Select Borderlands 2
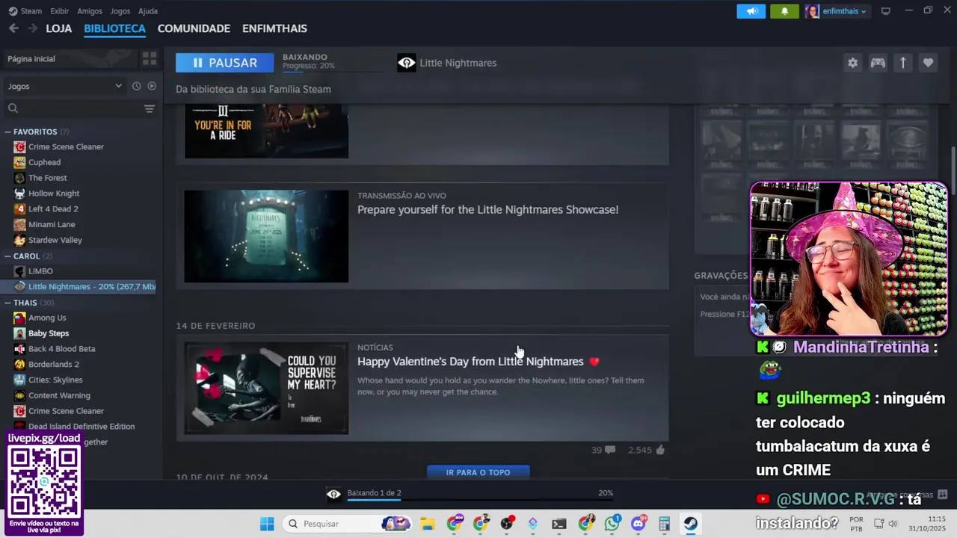 [54, 365]
